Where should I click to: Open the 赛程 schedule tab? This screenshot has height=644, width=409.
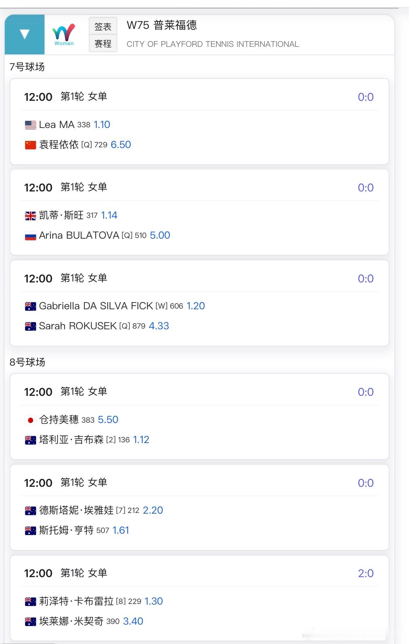coord(103,43)
